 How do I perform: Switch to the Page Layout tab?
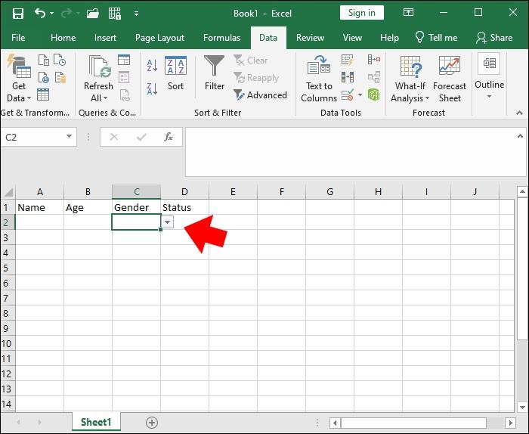click(159, 38)
